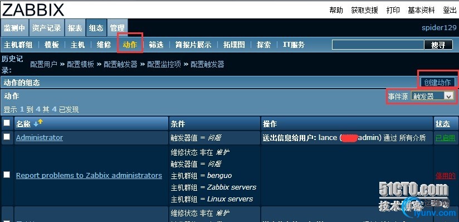Go to the 主机群组 submenu
Image resolution: width=459 pixels, height=222 pixels.
pos(18,45)
